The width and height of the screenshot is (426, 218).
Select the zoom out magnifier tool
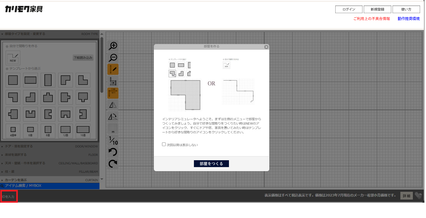113,58
